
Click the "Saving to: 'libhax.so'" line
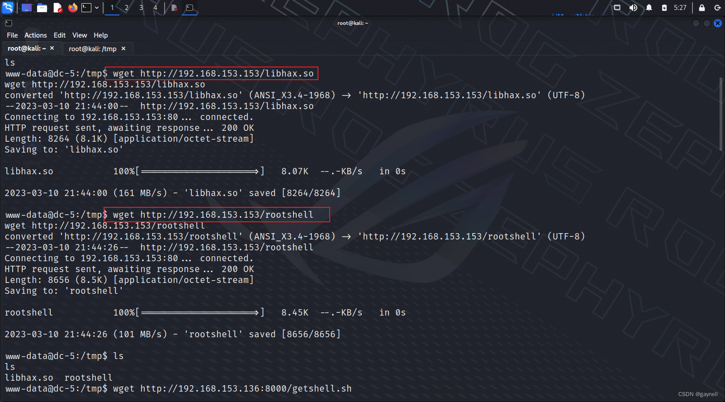[64, 149]
